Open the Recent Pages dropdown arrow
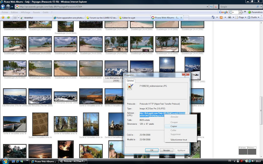This screenshot has height=164, width=263. click(x=12, y=7)
